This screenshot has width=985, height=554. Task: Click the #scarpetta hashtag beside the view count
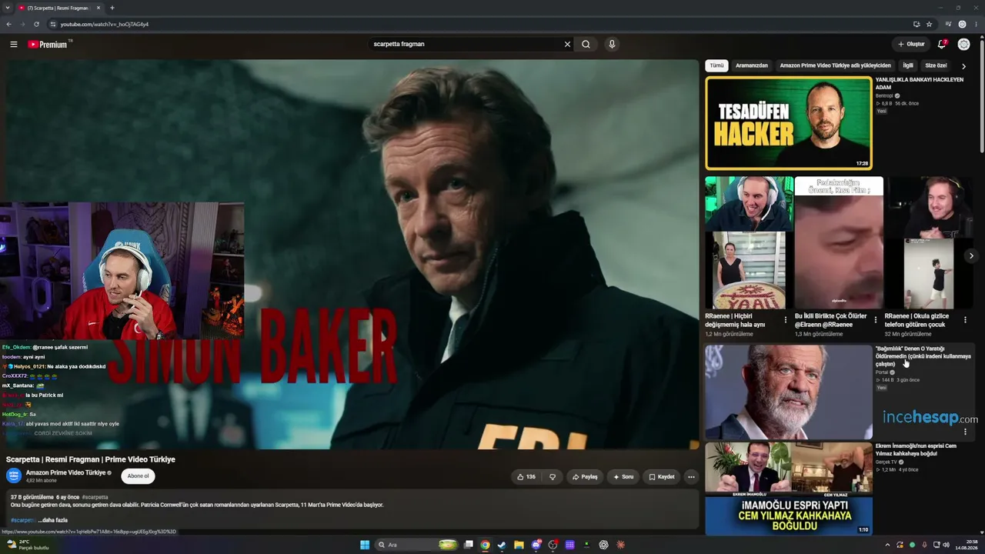pyautogui.click(x=95, y=497)
